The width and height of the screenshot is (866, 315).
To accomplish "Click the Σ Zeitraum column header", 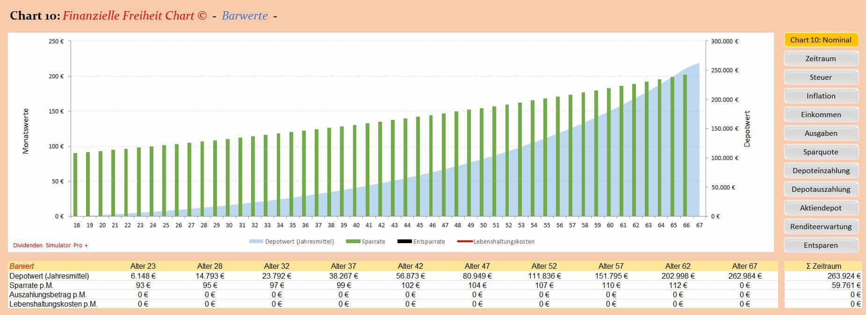I will [823, 266].
